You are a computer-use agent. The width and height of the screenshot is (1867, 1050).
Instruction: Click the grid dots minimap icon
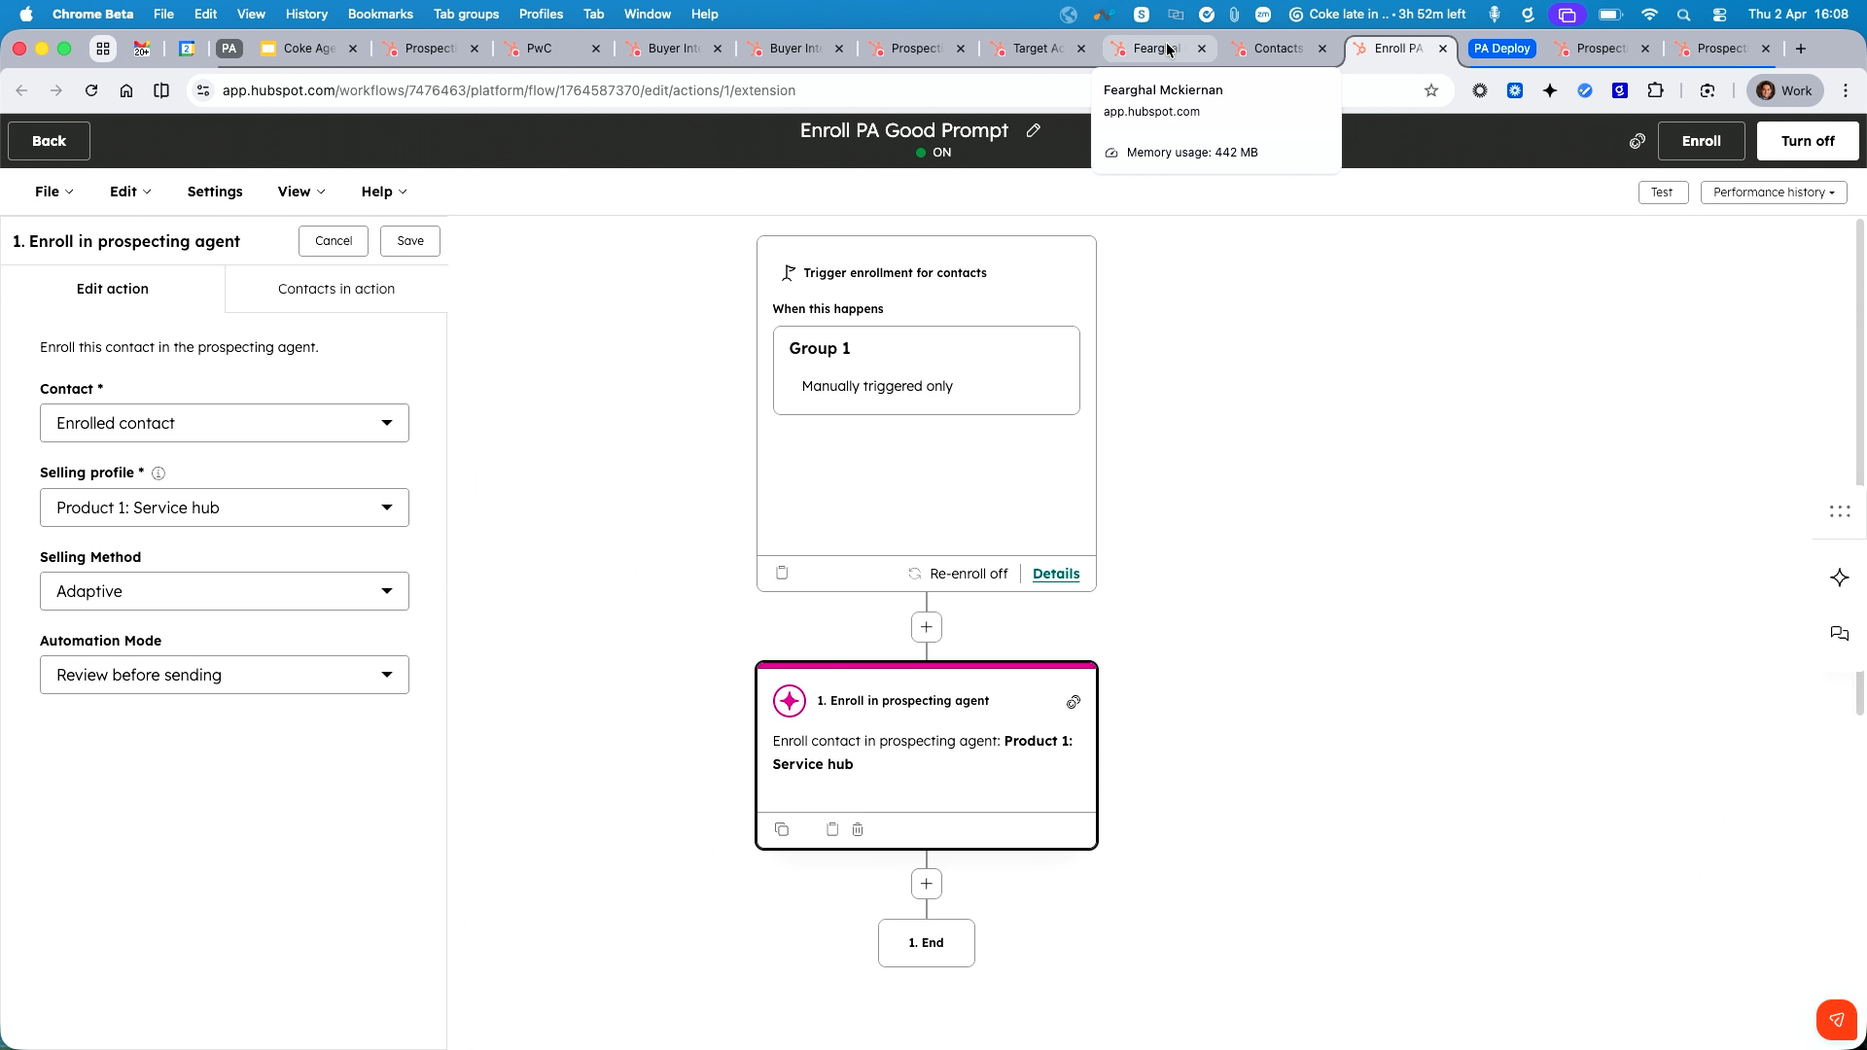point(1839,511)
